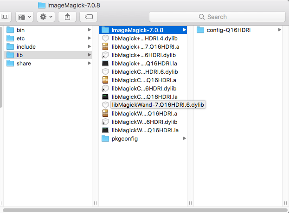The image size is (289, 213).
Task: Select the share folder icon
Action: tap(10, 64)
